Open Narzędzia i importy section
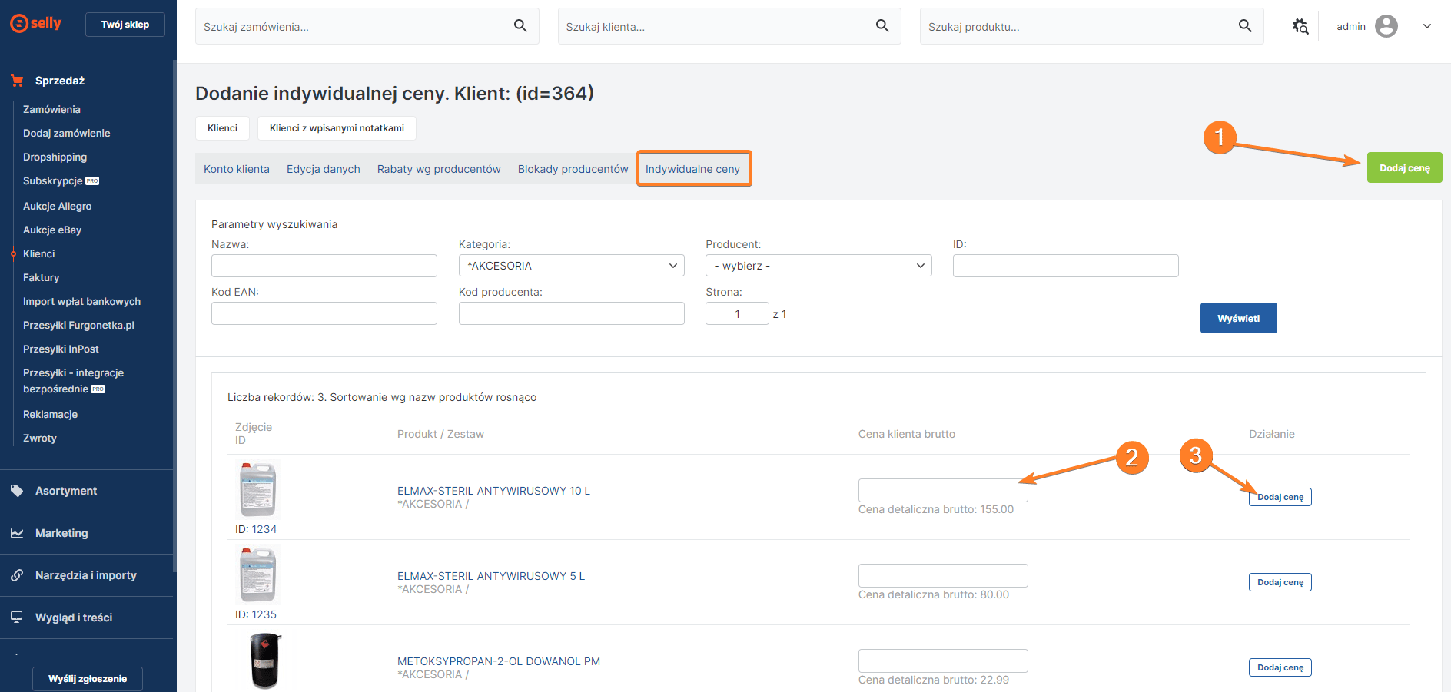The image size is (1451, 692). pos(85,575)
